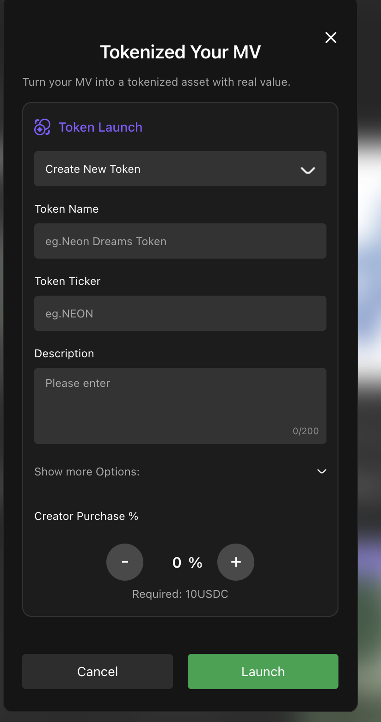The image size is (381, 722).
Task: Click the 0/200 character counter
Action: tap(306, 431)
